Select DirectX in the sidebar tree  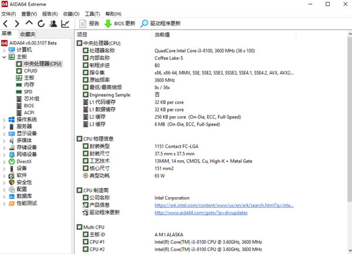(23, 161)
